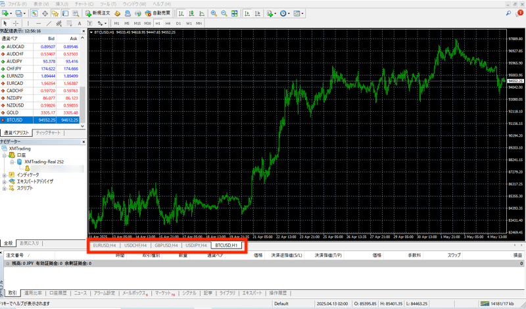Click the connection status 14181/17 kb
526x309 pixels.
[497, 304]
